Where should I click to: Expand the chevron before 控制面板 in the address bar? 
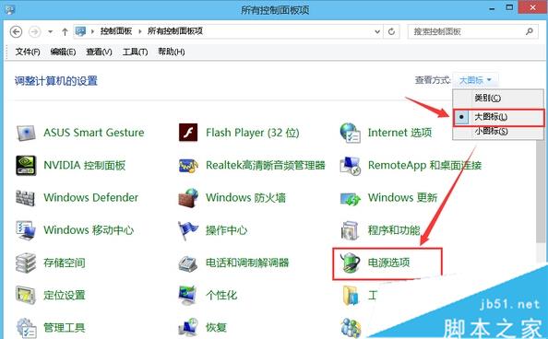coord(92,31)
